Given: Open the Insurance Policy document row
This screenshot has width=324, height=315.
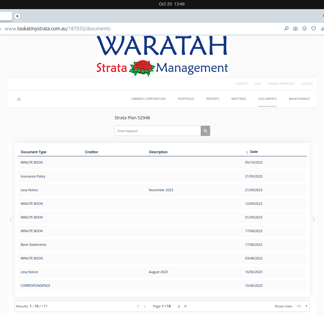Looking at the screenshot, I should click(33, 176).
